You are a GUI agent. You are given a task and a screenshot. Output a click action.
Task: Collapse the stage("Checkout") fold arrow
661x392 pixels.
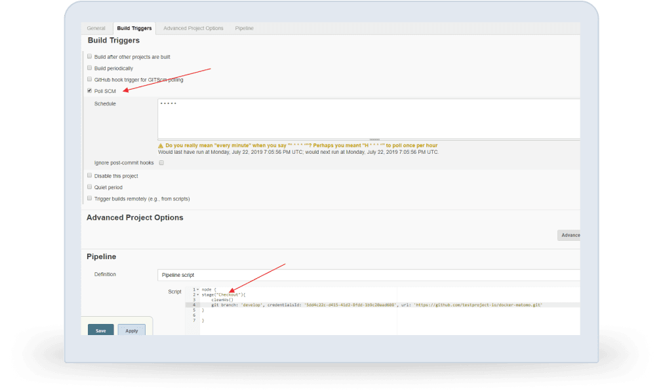[x=197, y=294]
